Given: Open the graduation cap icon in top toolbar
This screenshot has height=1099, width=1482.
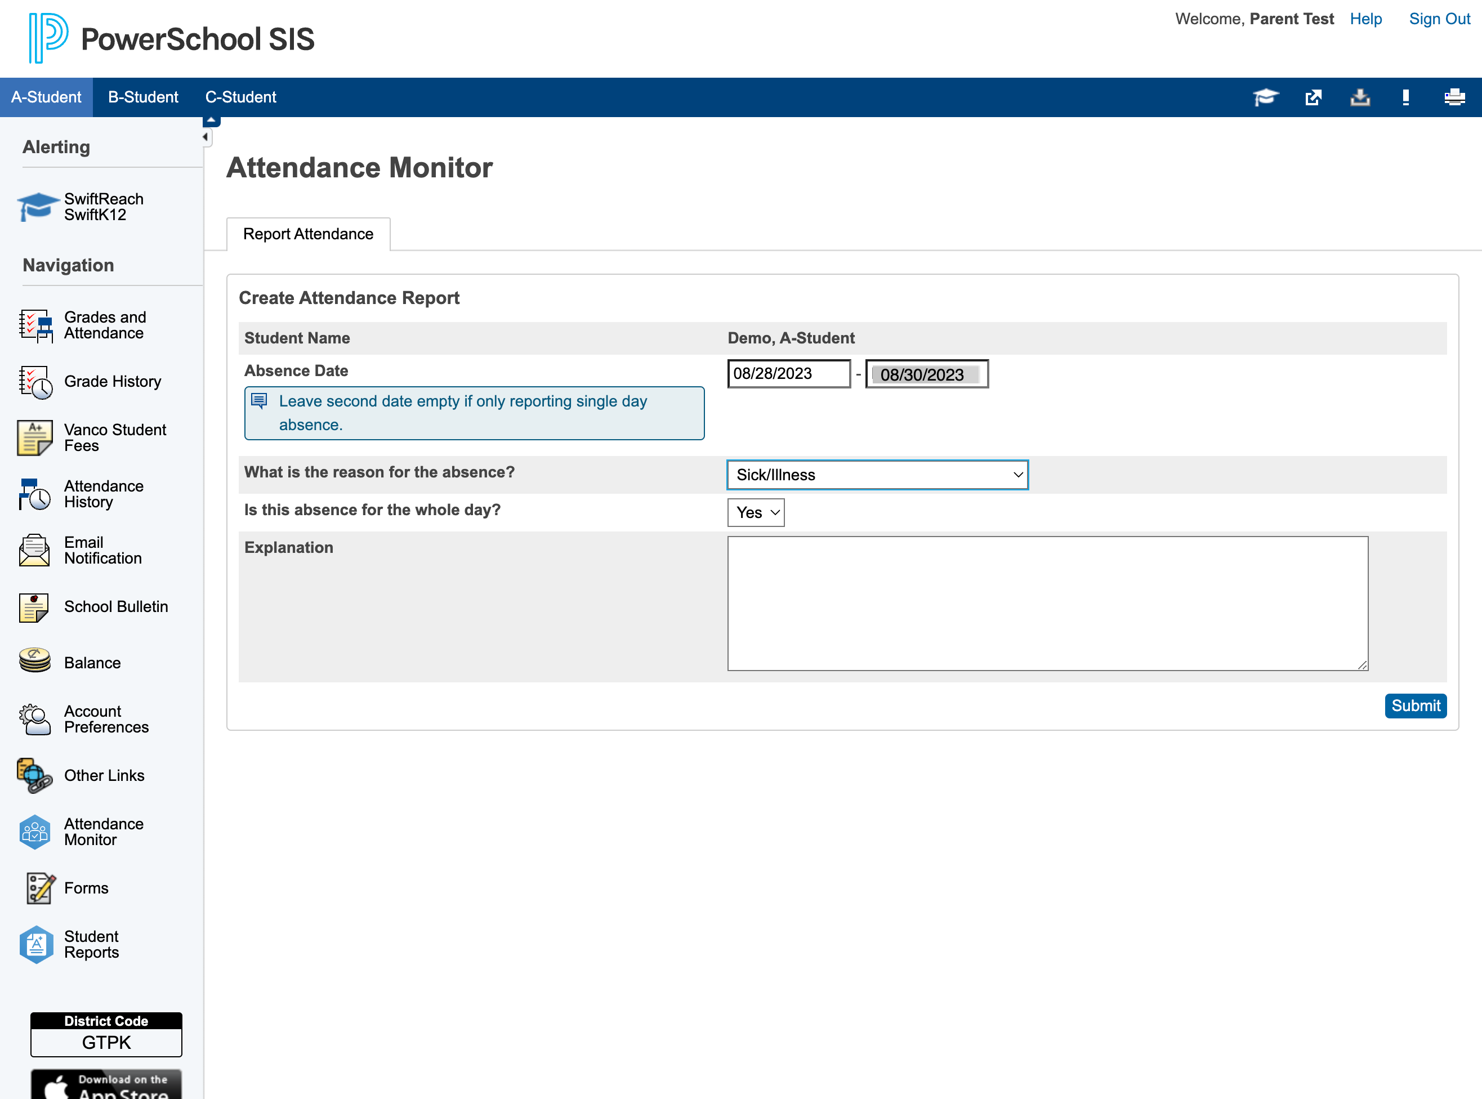Looking at the screenshot, I should (1266, 98).
